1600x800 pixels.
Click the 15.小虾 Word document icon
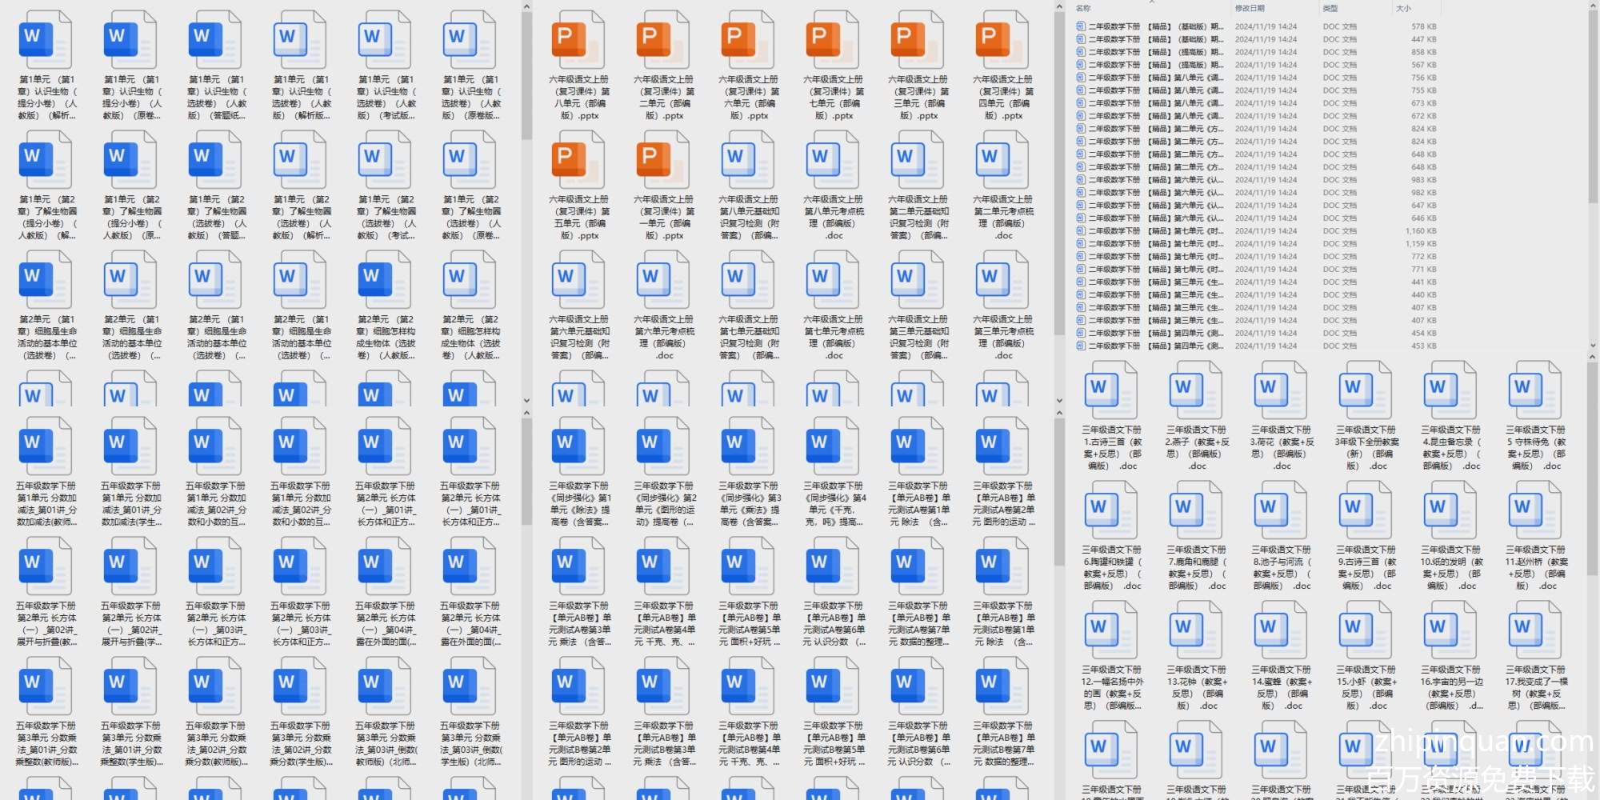pyautogui.click(x=1366, y=630)
